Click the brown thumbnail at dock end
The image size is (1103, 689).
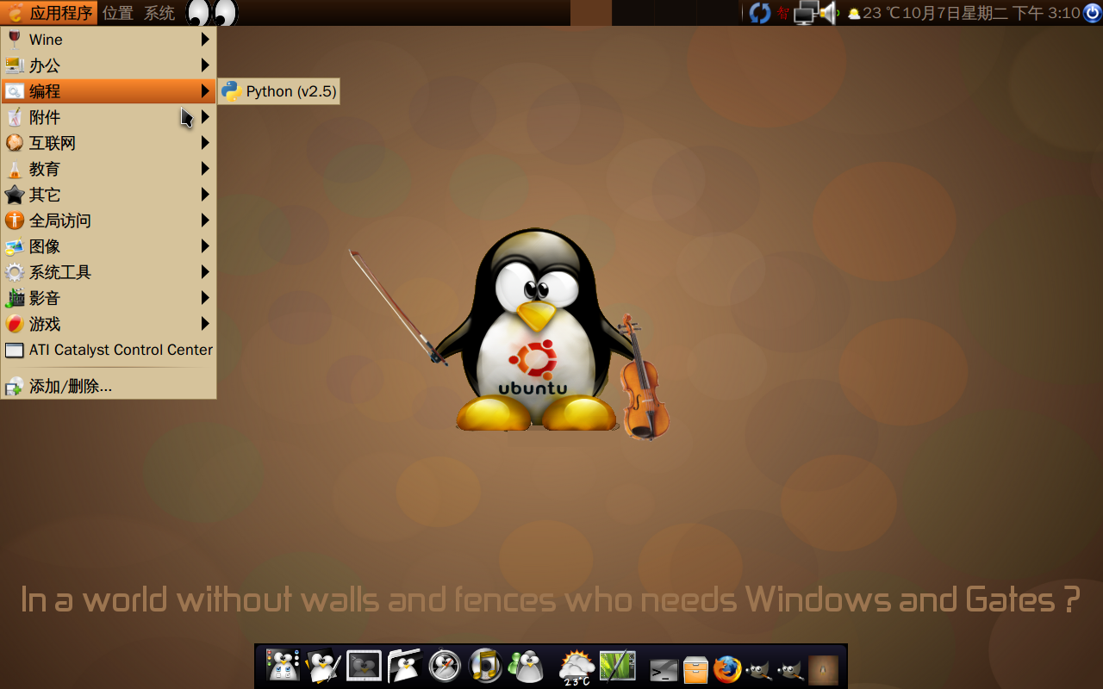pos(823,669)
